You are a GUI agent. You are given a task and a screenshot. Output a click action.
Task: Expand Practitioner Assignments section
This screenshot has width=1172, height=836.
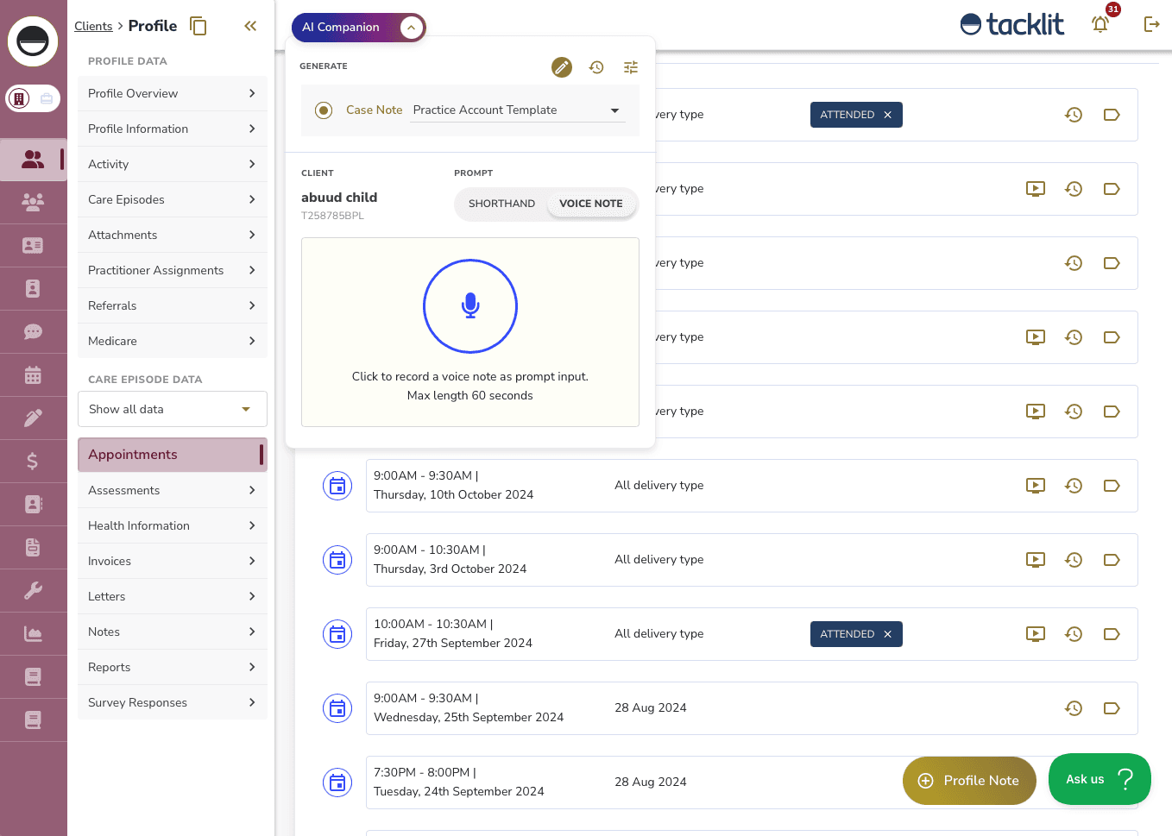(173, 270)
